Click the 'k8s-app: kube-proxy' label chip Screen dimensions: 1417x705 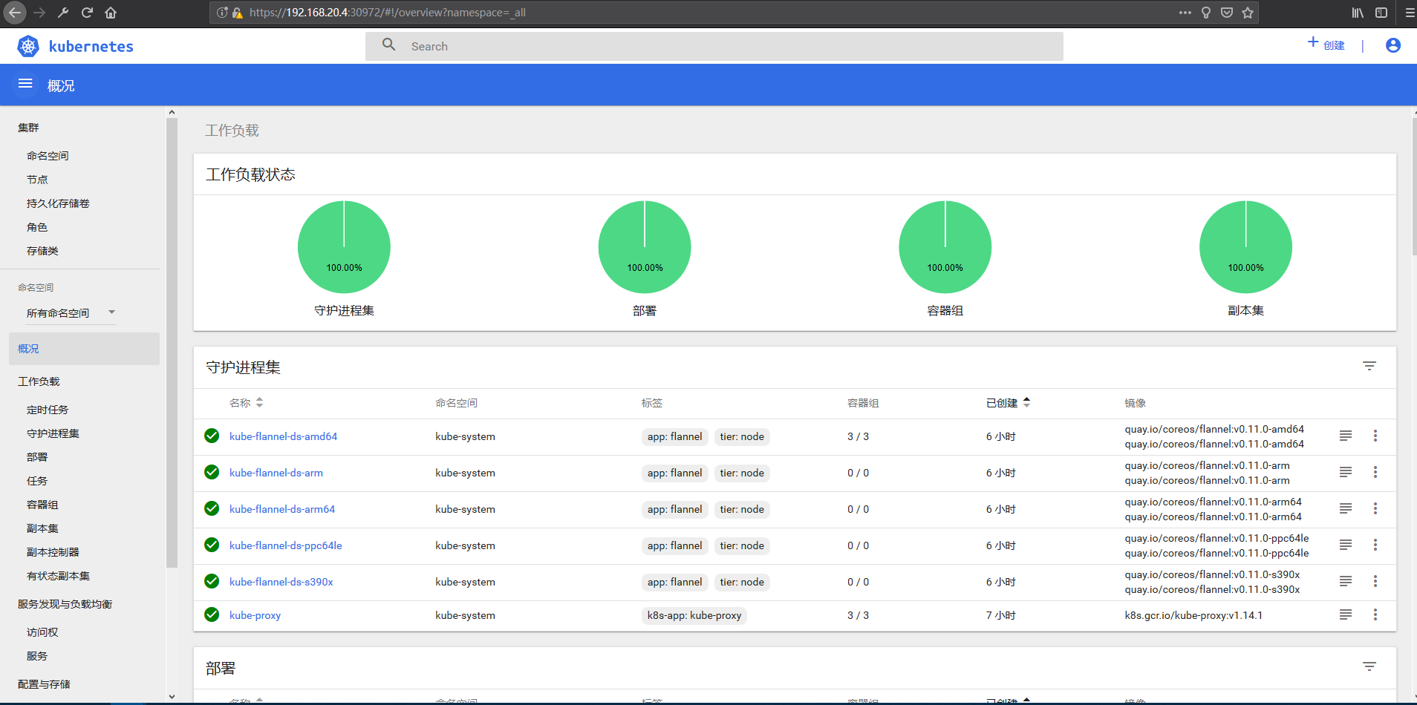click(x=694, y=615)
